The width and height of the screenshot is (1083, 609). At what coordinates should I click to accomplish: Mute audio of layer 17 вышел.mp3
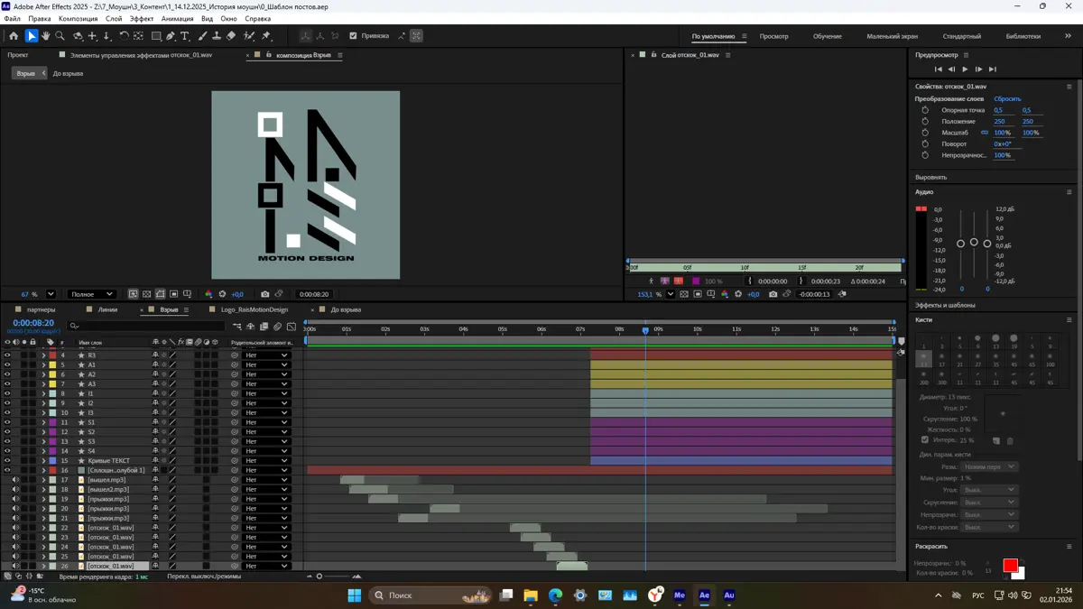point(15,480)
